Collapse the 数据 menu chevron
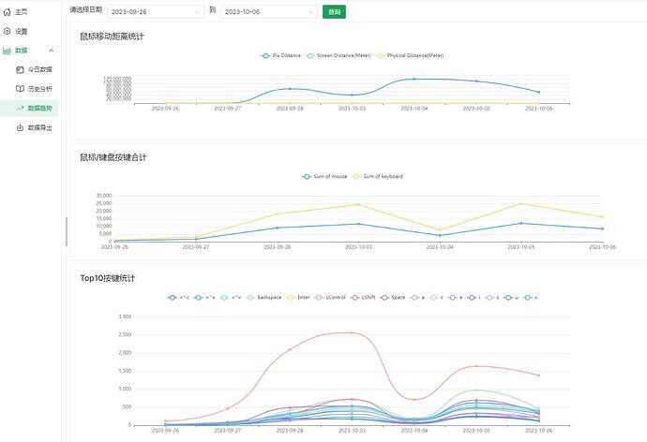This screenshot has height=442, width=647. 52,51
